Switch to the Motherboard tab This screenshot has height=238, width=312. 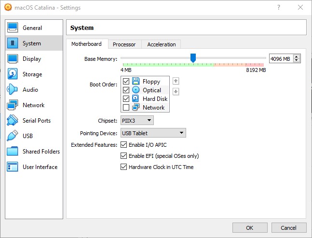[x=86, y=44]
